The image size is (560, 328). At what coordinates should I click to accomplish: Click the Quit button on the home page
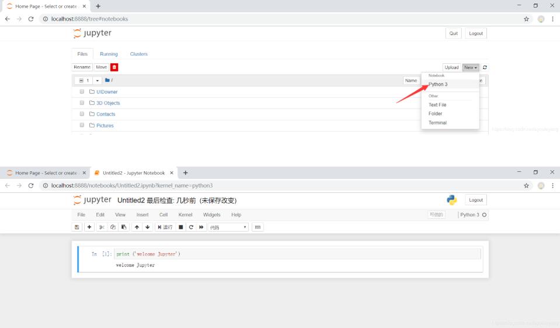pos(453,33)
